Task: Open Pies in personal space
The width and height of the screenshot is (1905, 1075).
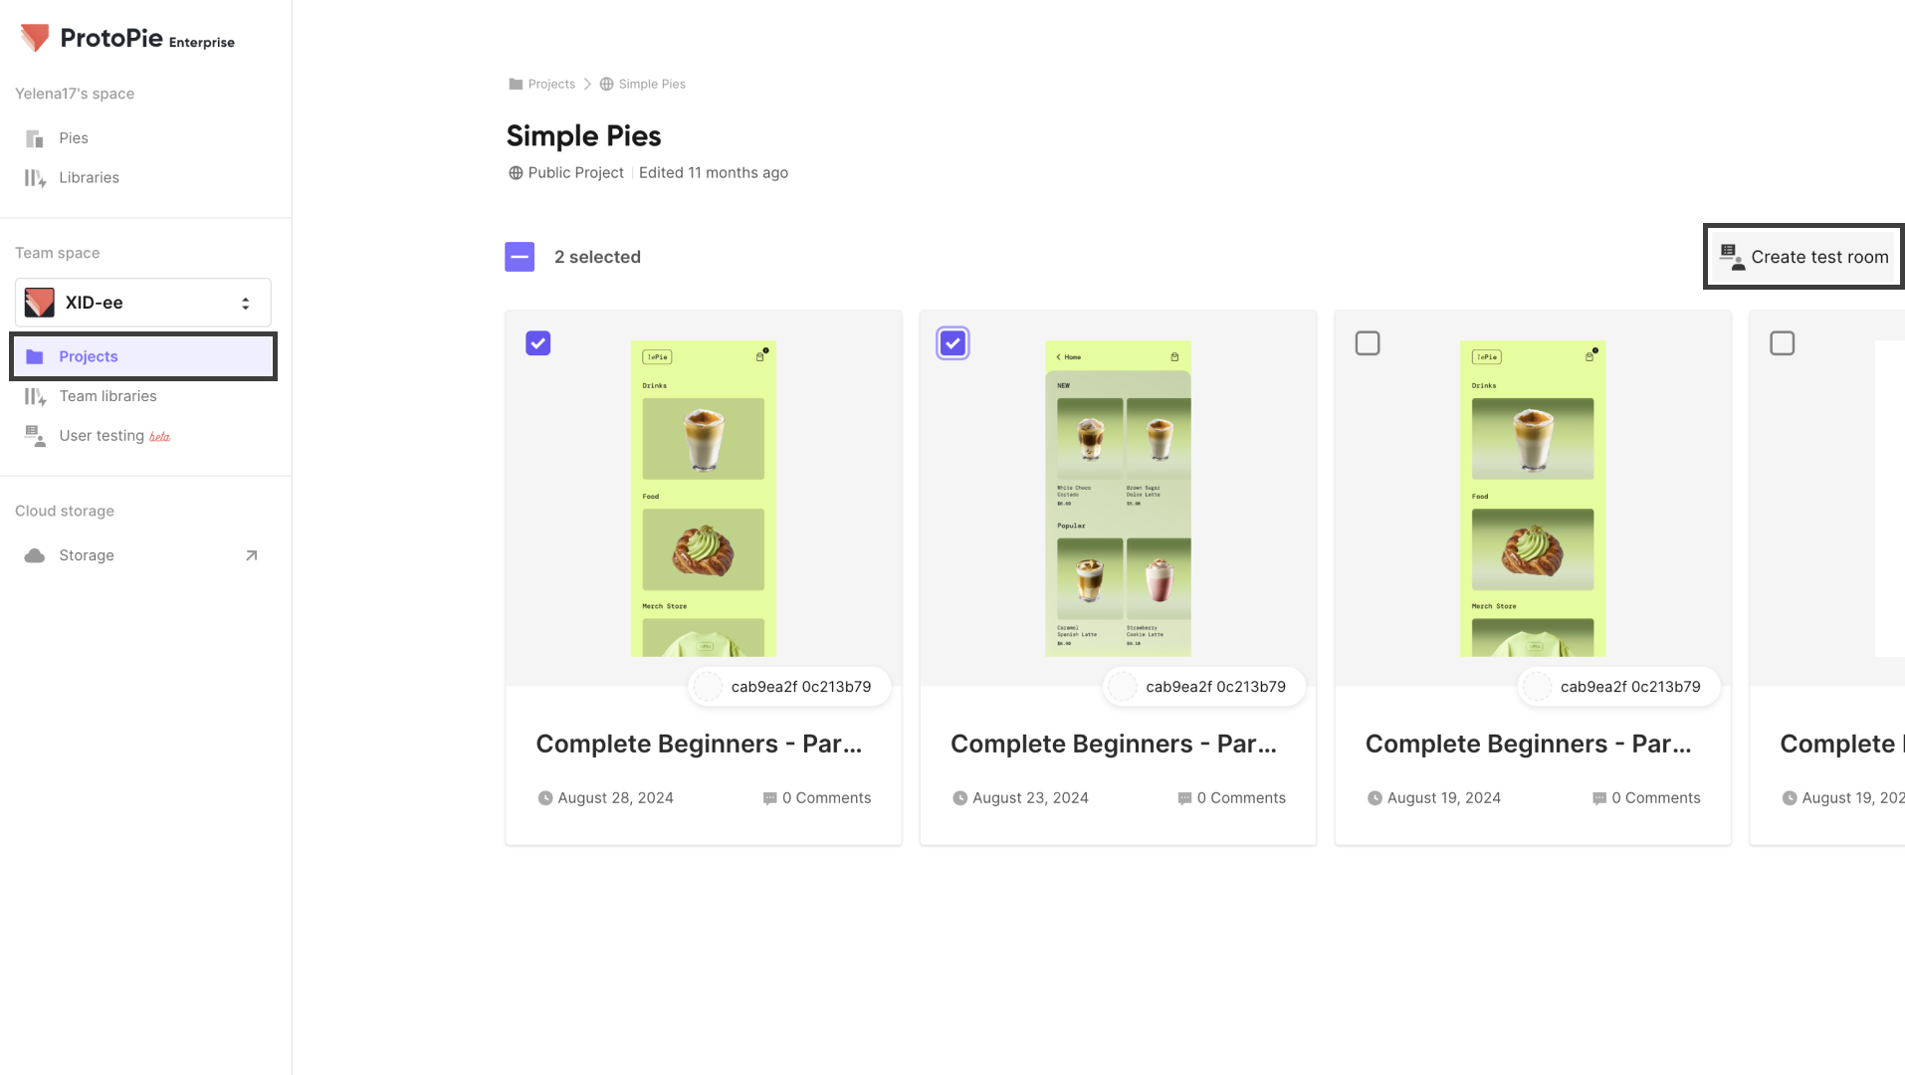Action: [x=73, y=138]
